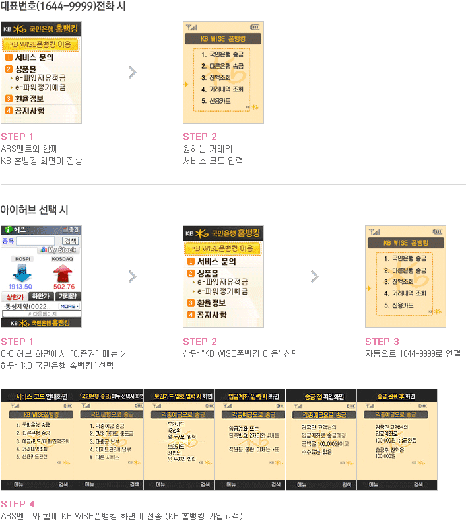466x520 pixels.
Task: Click the small KB logo in the 송금 전 확인화면 screen
Action: (x=347, y=463)
